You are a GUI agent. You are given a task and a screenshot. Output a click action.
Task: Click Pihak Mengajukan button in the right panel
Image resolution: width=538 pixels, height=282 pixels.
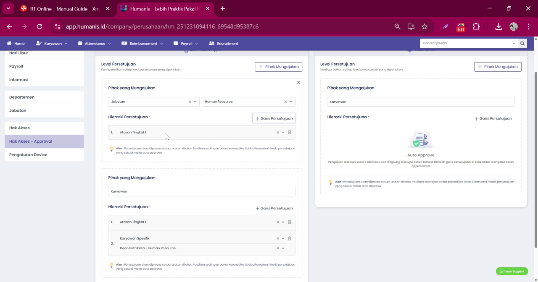pos(498,67)
